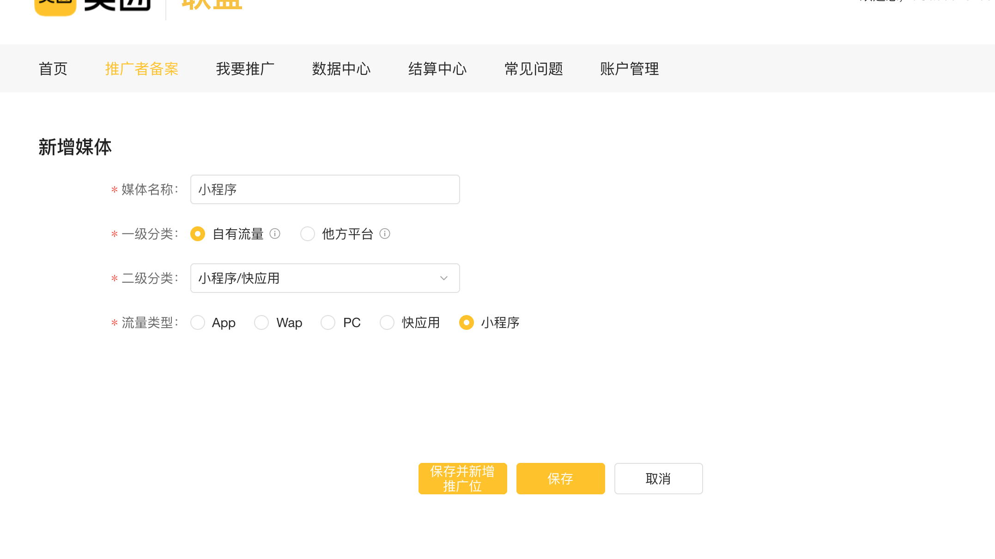Viewport: 995px width, 559px height.
Task: Choose Wap as traffic type
Action: [261, 322]
